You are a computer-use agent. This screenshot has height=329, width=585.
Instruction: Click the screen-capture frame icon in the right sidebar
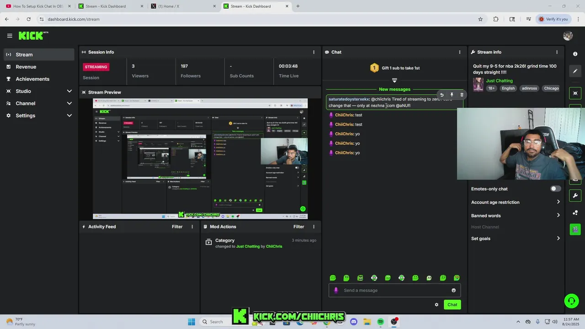[x=575, y=93]
